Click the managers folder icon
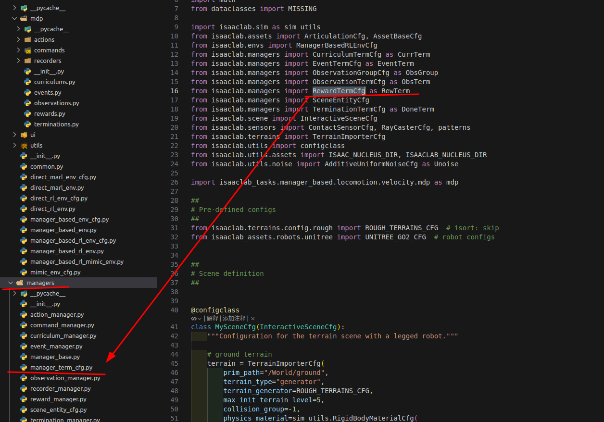 [x=20, y=283]
